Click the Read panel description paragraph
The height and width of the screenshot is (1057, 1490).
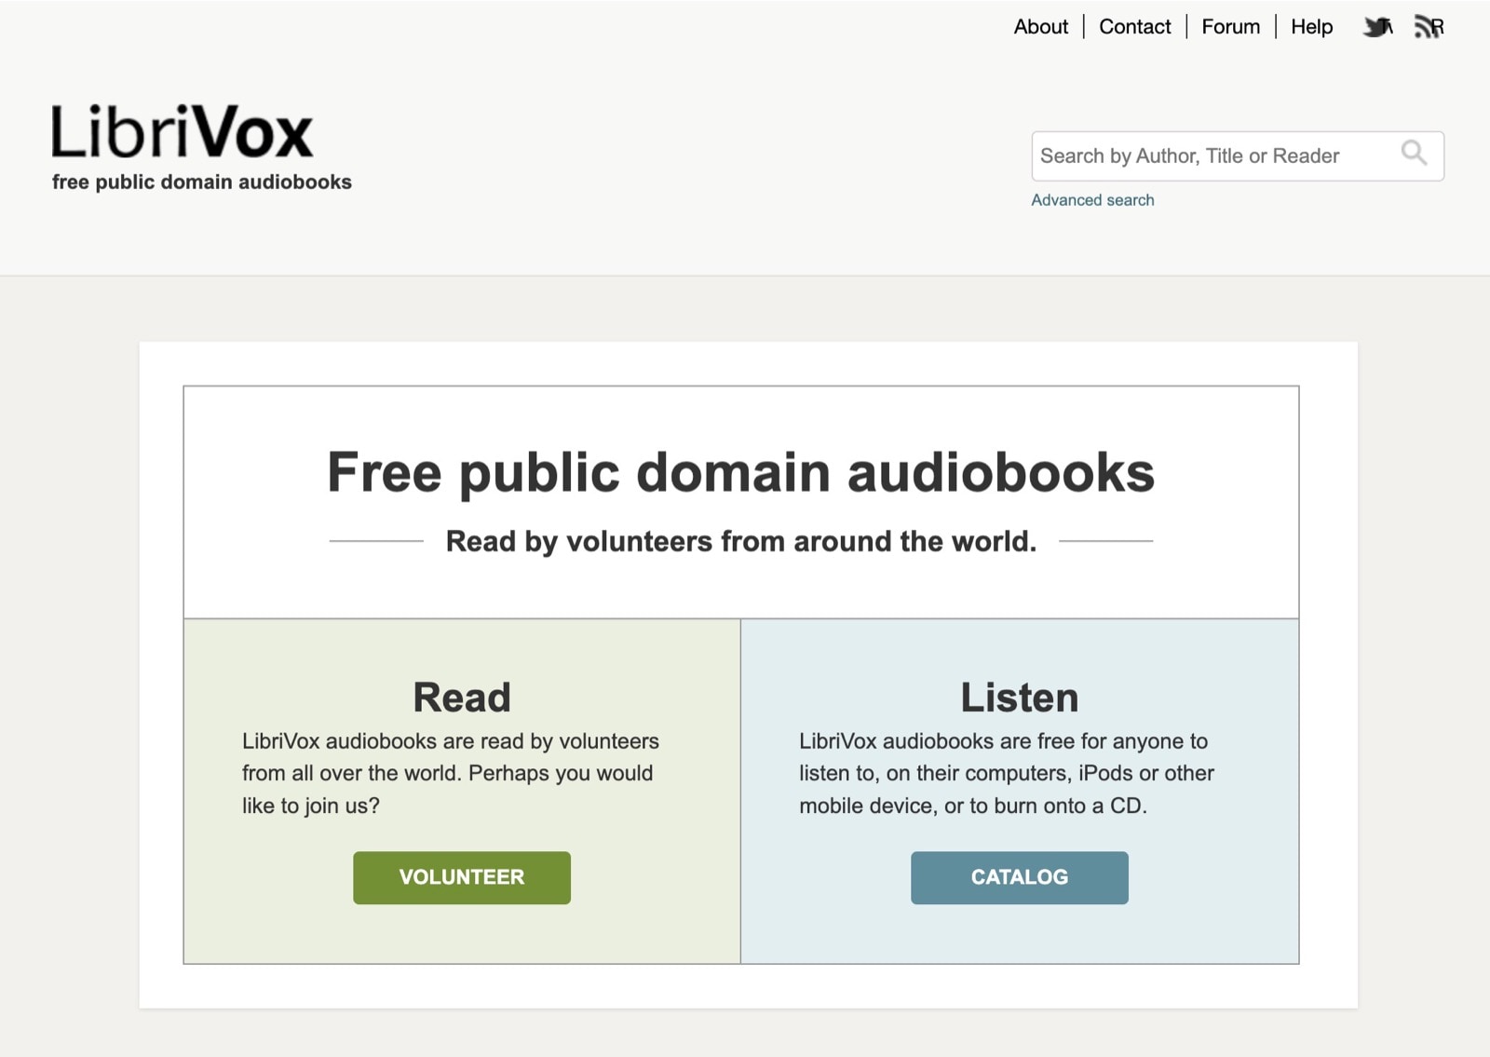click(451, 773)
